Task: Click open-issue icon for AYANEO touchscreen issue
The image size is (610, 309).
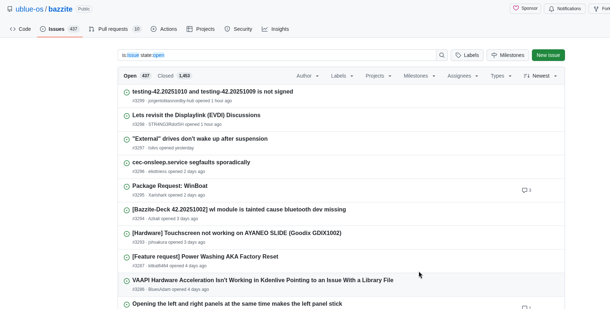Action: point(127,234)
